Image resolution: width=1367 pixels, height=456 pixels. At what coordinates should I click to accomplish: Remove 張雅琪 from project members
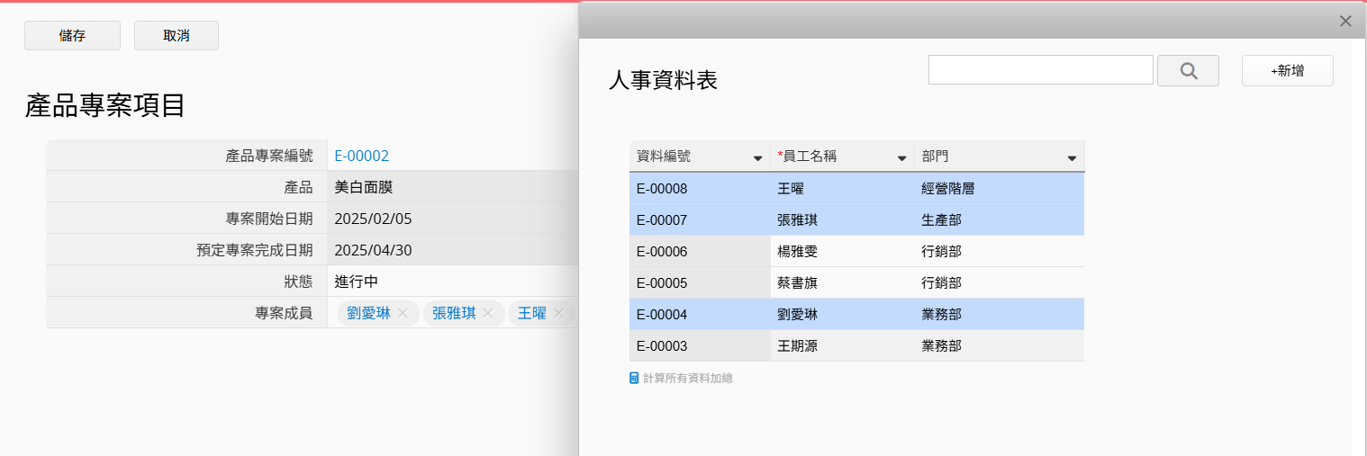(488, 313)
